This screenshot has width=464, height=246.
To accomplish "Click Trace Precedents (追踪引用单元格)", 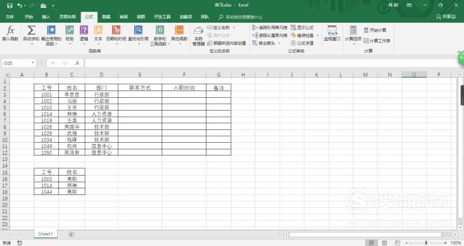I will (270, 27).
